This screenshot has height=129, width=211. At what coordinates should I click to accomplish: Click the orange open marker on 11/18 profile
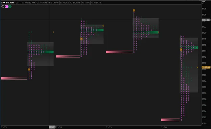[81, 39]
